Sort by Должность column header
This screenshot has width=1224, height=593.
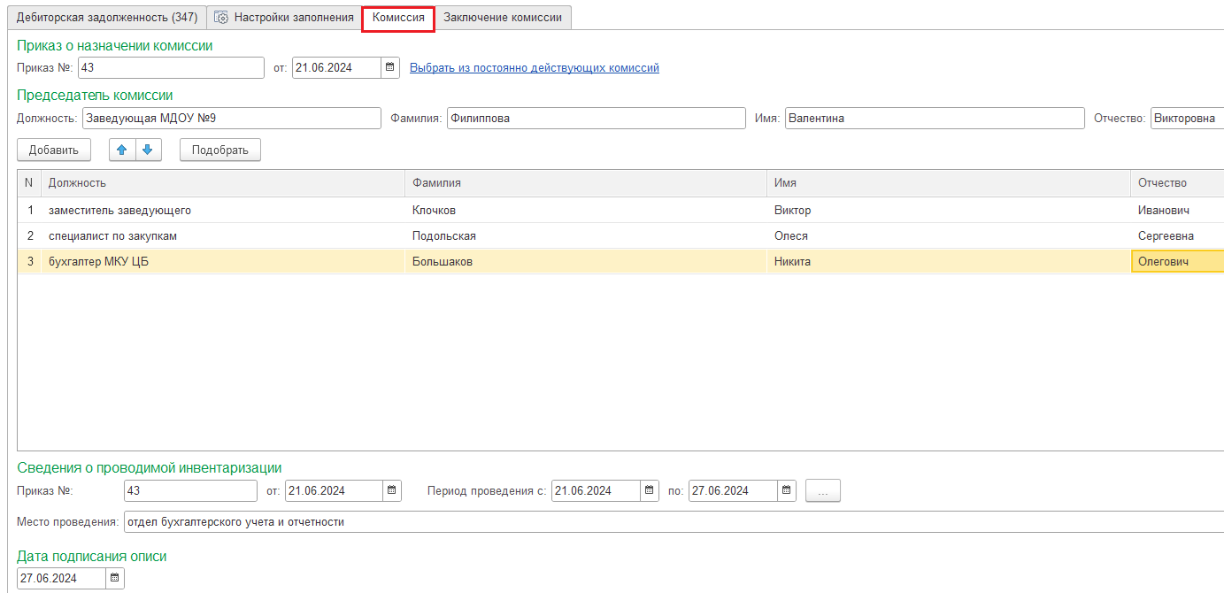(223, 183)
